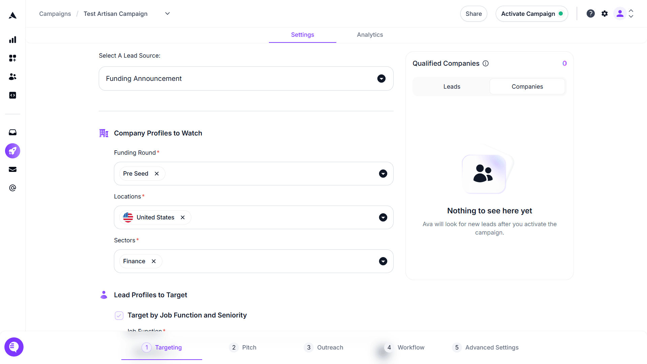Open the settings gear icon
This screenshot has height=364, width=647.
tap(605, 14)
